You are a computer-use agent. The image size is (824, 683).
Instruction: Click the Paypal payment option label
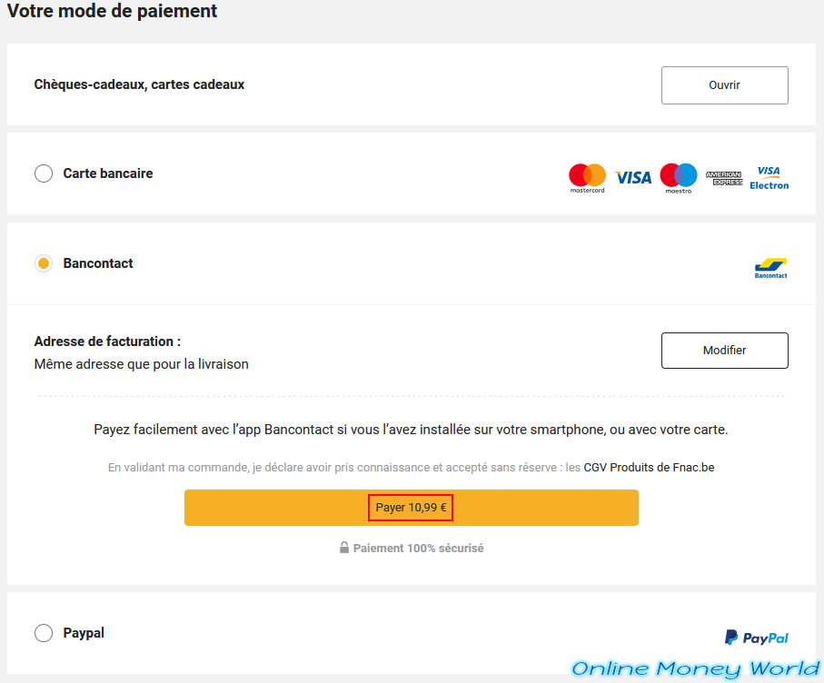[x=84, y=633]
